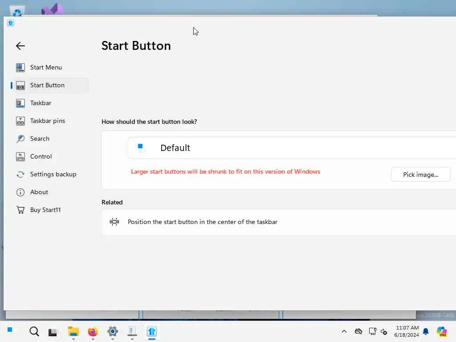Click the Settings backup sync icon
The image size is (456, 342).
click(x=20, y=175)
